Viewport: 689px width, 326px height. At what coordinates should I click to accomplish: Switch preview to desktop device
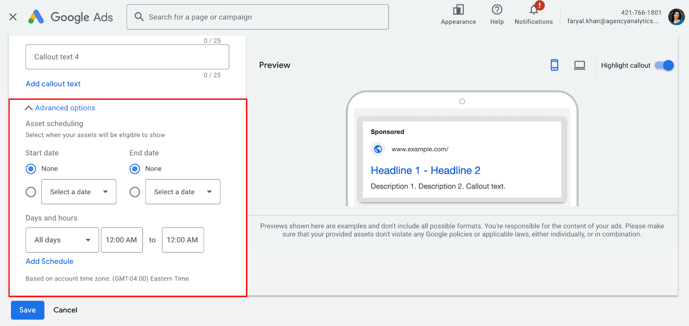tap(580, 65)
